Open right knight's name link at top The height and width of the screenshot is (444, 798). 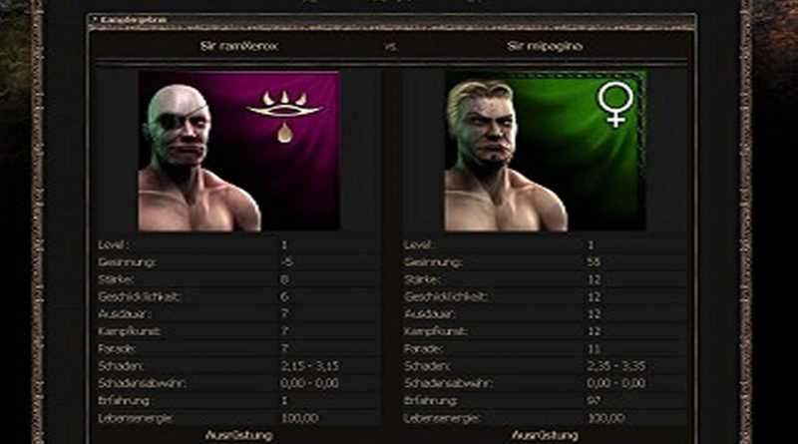[545, 46]
